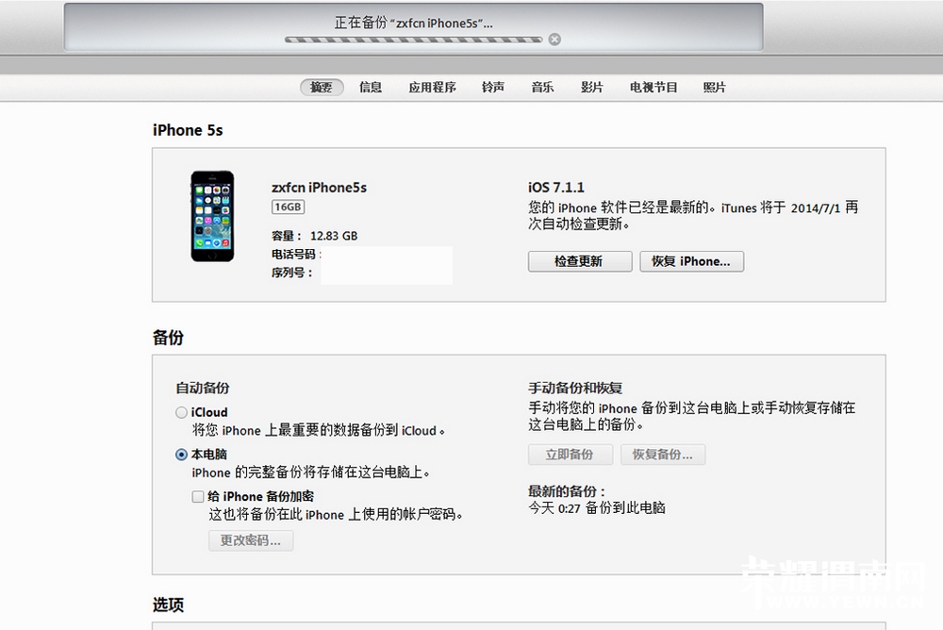Screen dimensions: 943x630
Task: Click the 16GB capacity badge
Action: coord(289,207)
